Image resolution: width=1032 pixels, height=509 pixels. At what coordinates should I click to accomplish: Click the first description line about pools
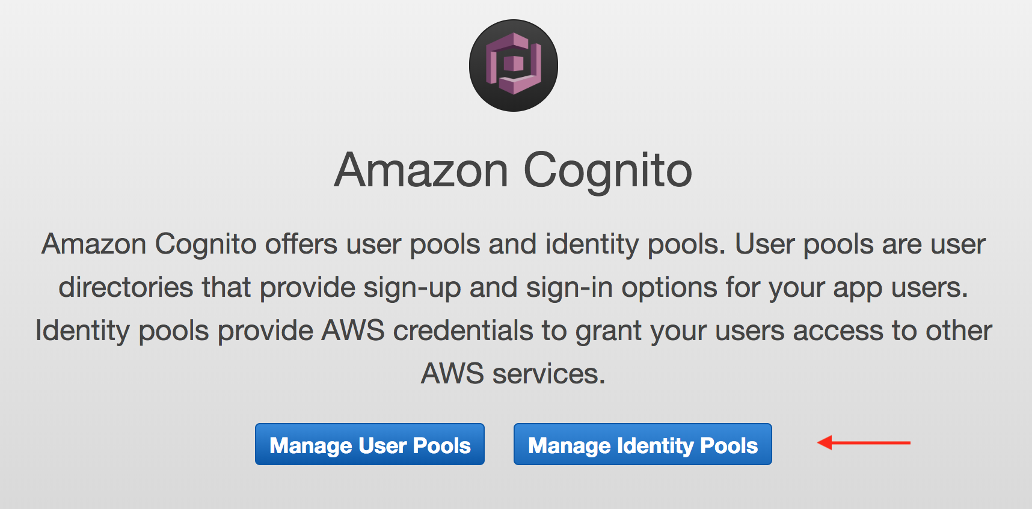tap(513, 245)
